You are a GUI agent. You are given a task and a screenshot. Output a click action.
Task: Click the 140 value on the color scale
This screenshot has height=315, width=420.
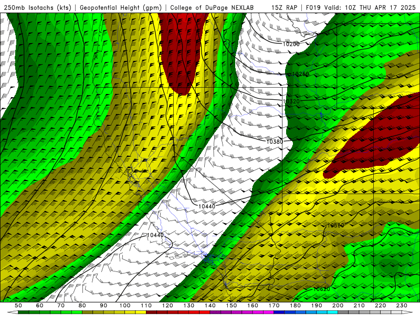(210, 306)
